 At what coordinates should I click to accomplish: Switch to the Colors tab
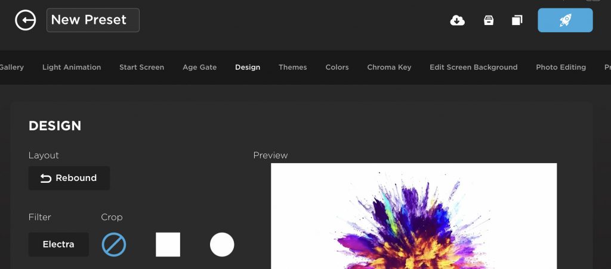click(x=337, y=67)
